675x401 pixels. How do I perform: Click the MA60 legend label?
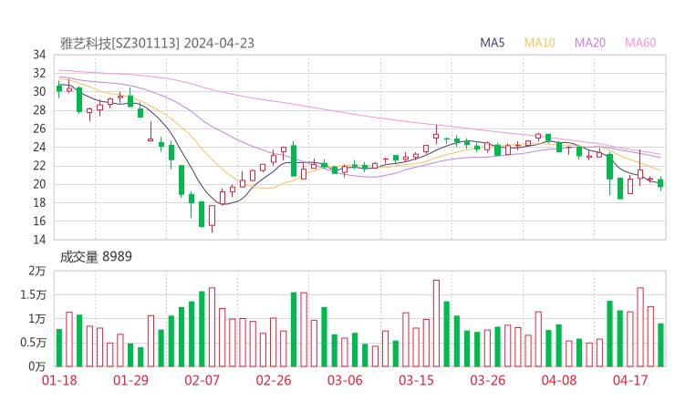[x=640, y=43]
